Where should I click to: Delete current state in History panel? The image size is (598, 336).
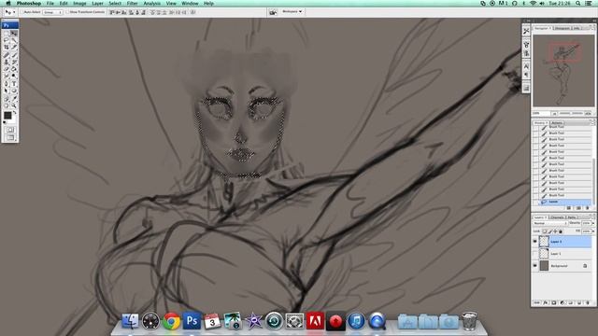588,208
